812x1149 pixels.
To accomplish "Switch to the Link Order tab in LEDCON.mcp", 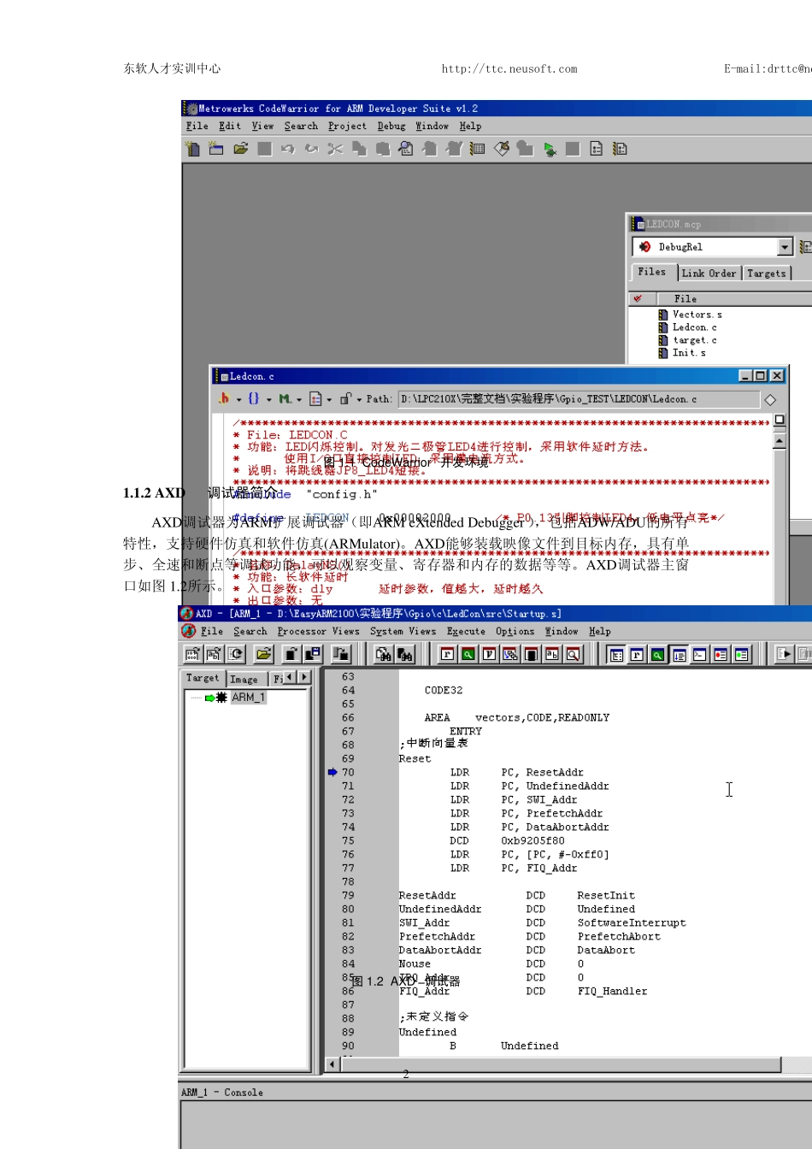I will tap(709, 274).
